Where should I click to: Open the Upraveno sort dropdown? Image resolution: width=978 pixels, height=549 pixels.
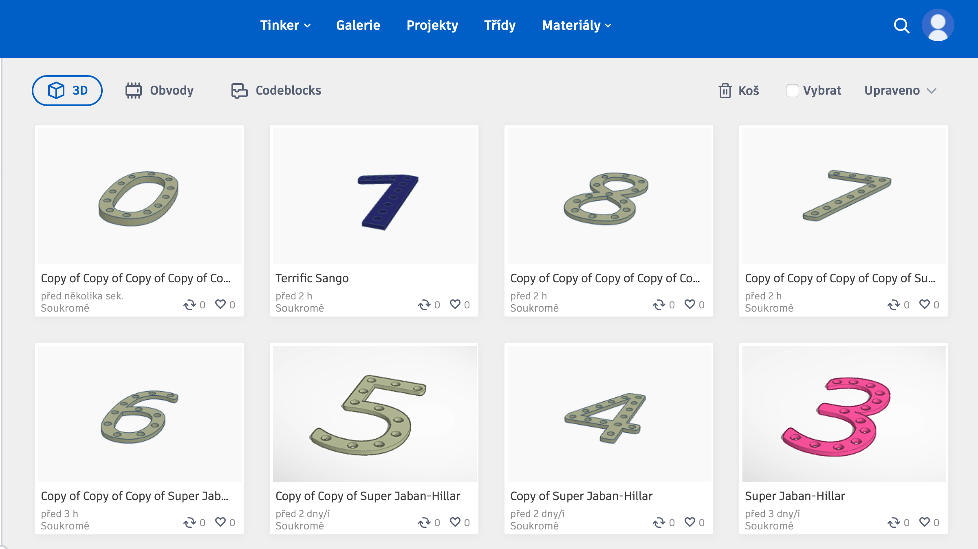[x=900, y=91]
